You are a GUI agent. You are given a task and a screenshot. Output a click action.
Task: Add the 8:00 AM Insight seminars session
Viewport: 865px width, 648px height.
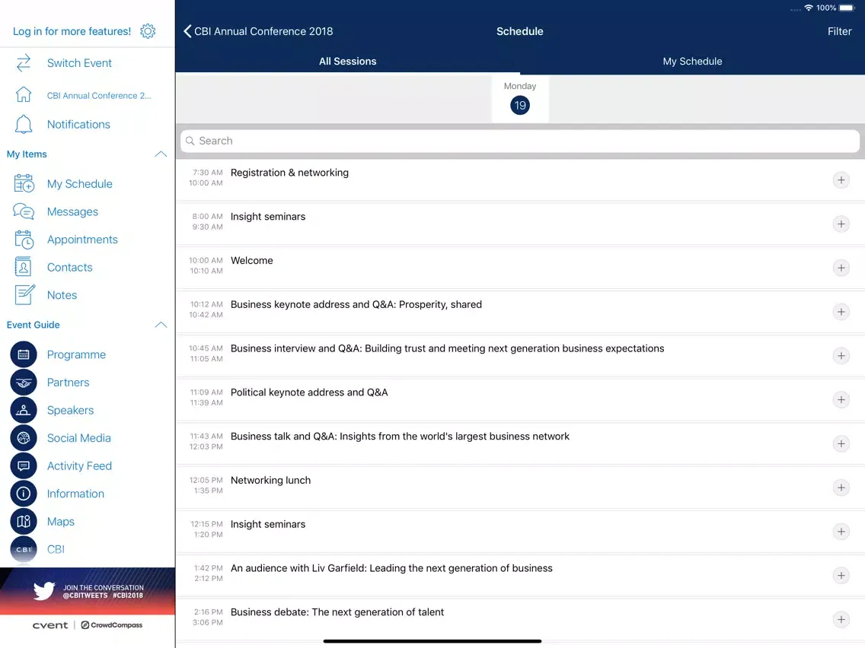pos(841,224)
